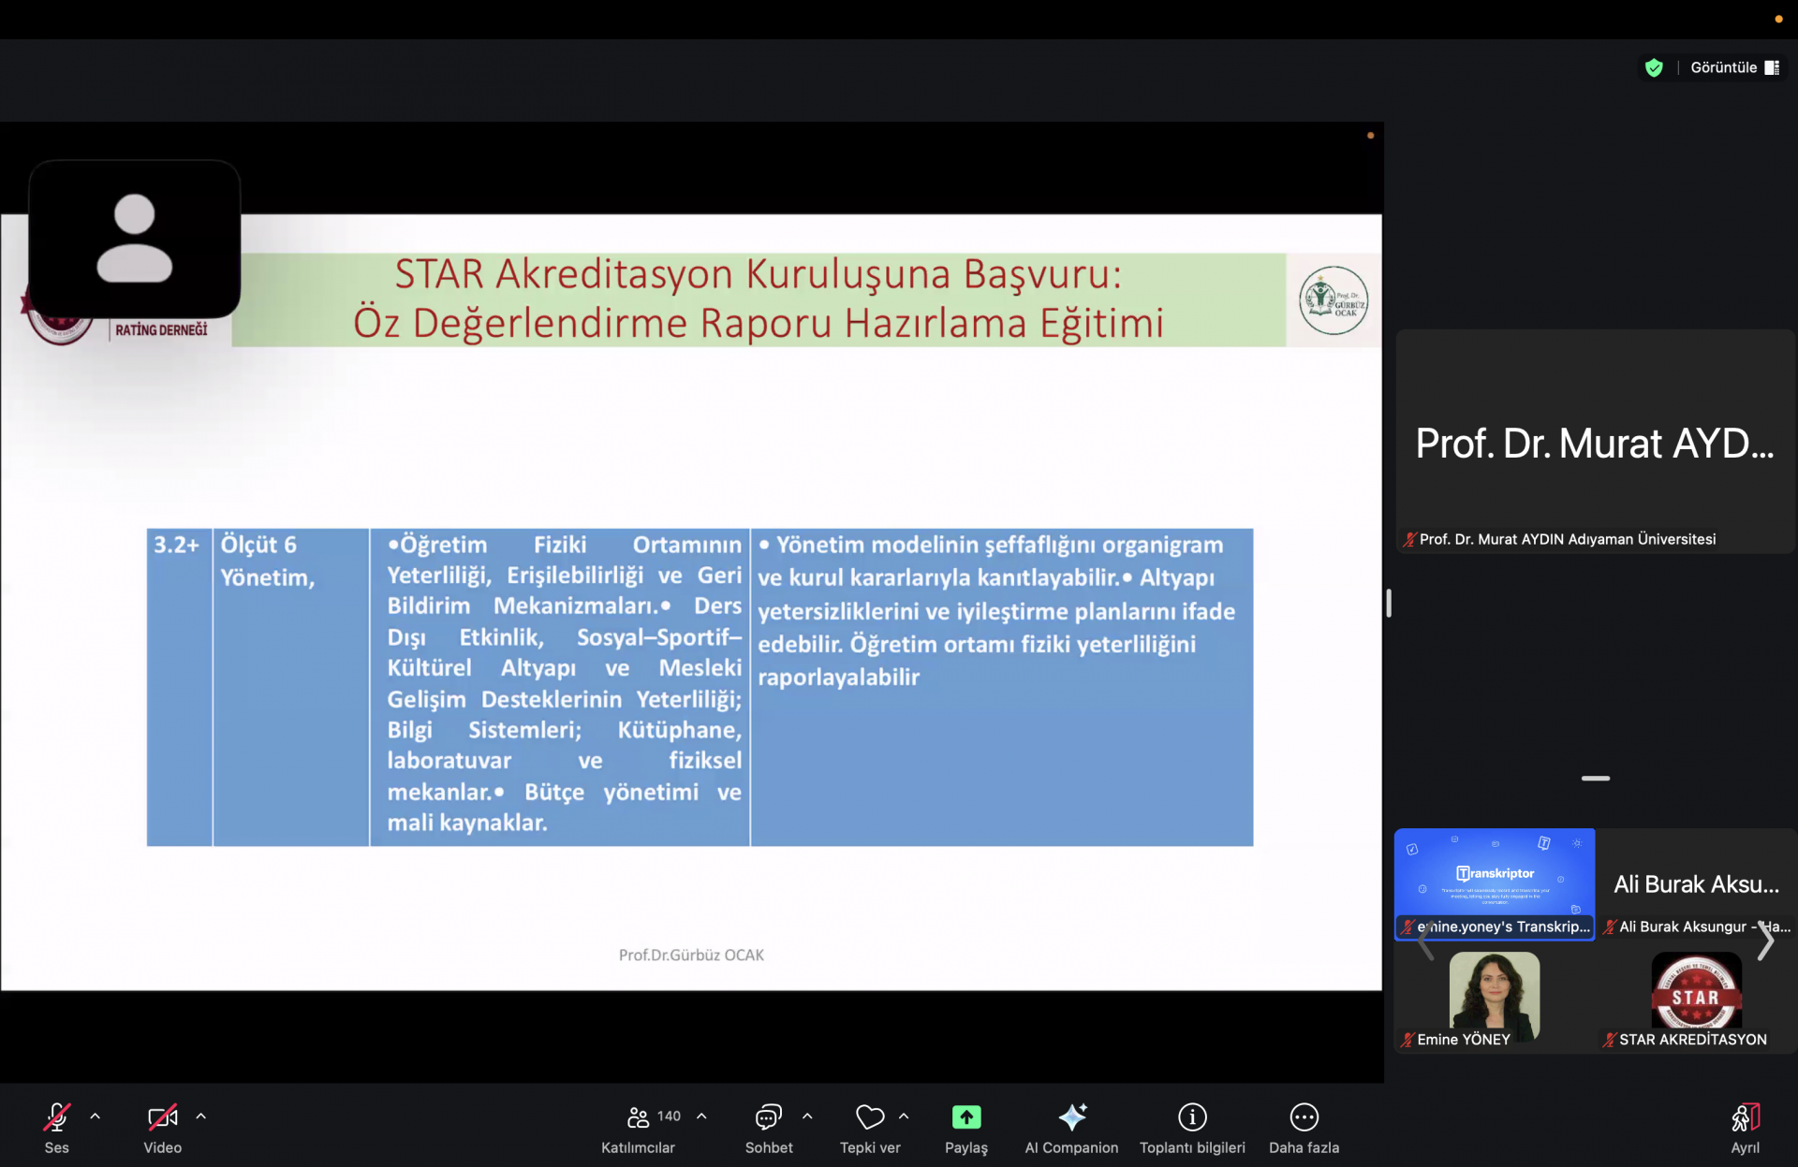Start camera with Video icon

click(162, 1117)
